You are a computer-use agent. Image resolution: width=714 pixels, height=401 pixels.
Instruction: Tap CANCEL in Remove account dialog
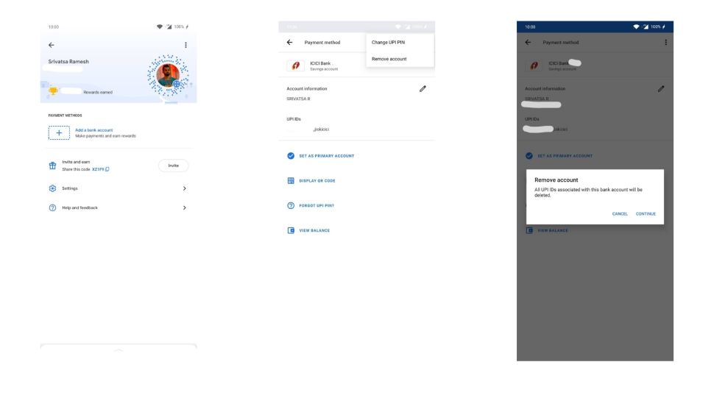point(620,214)
